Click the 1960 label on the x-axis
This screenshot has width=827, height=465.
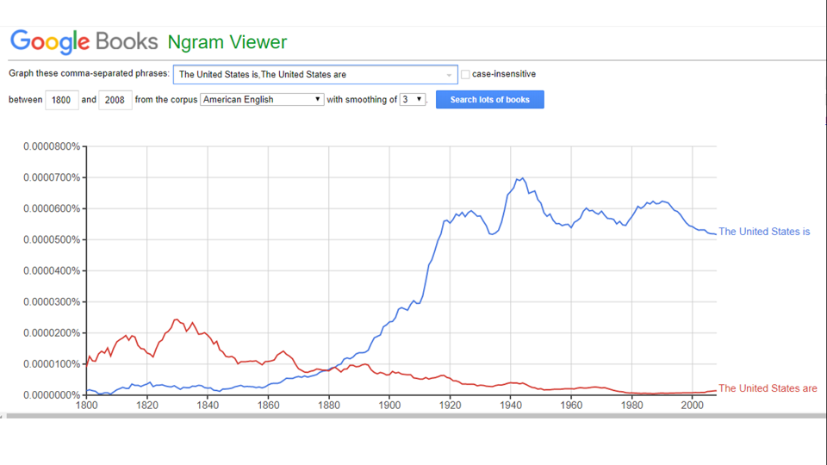pyautogui.click(x=571, y=405)
